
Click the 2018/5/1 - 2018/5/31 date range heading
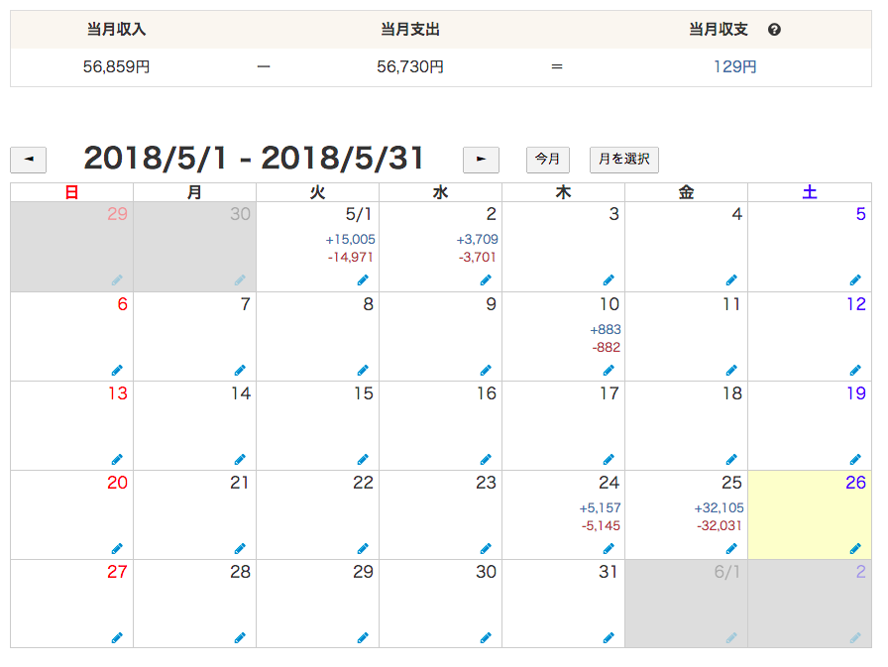point(254,158)
